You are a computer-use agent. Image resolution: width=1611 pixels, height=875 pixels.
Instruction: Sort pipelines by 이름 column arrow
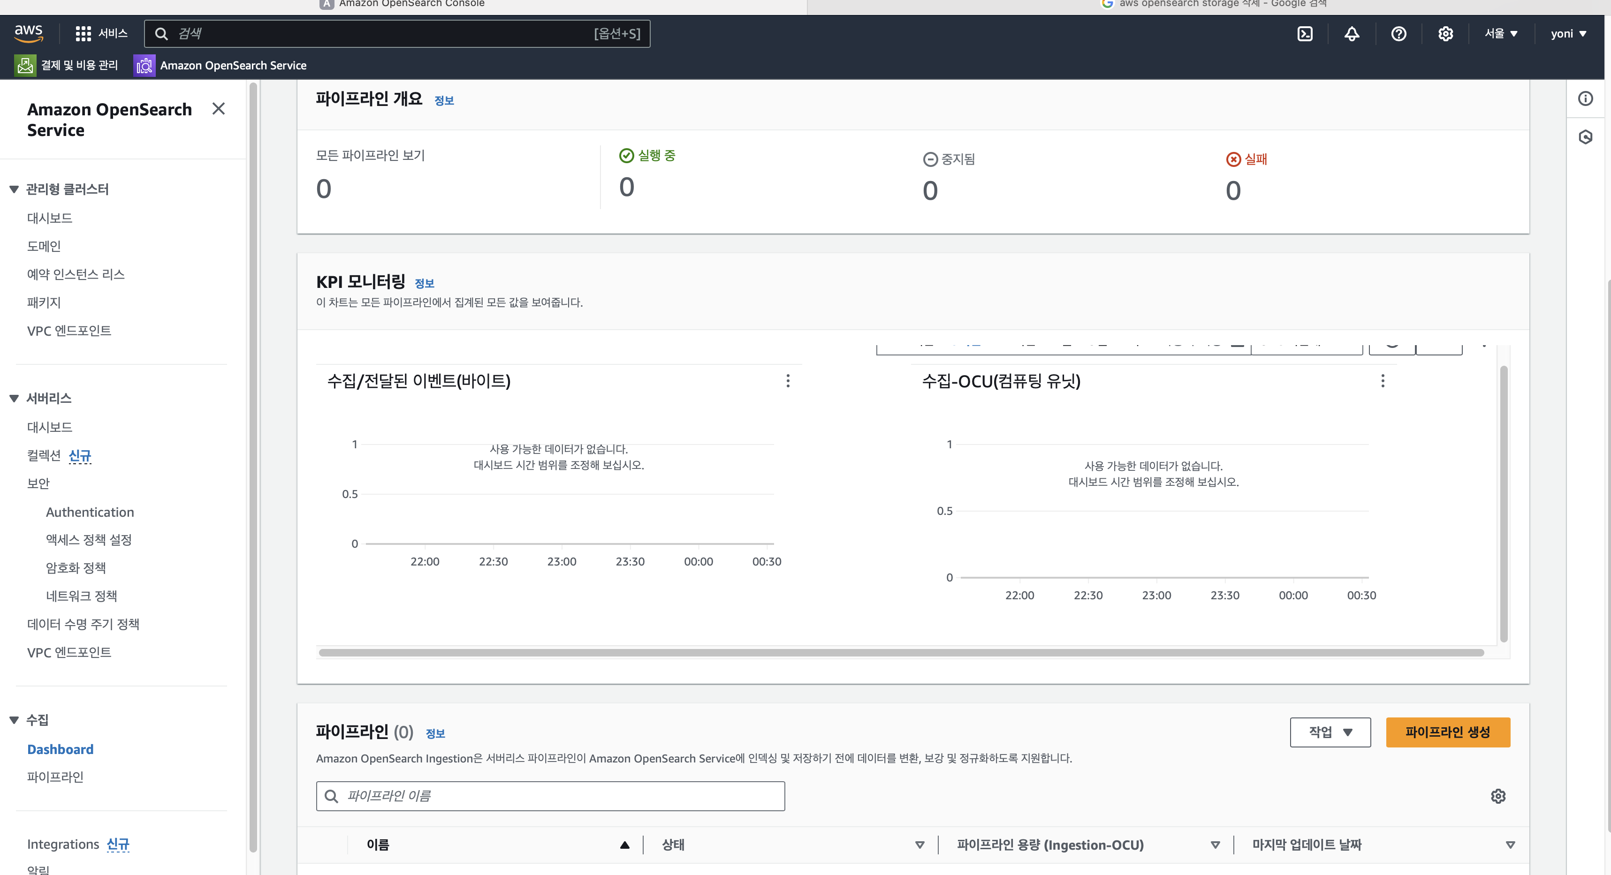(624, 845)
